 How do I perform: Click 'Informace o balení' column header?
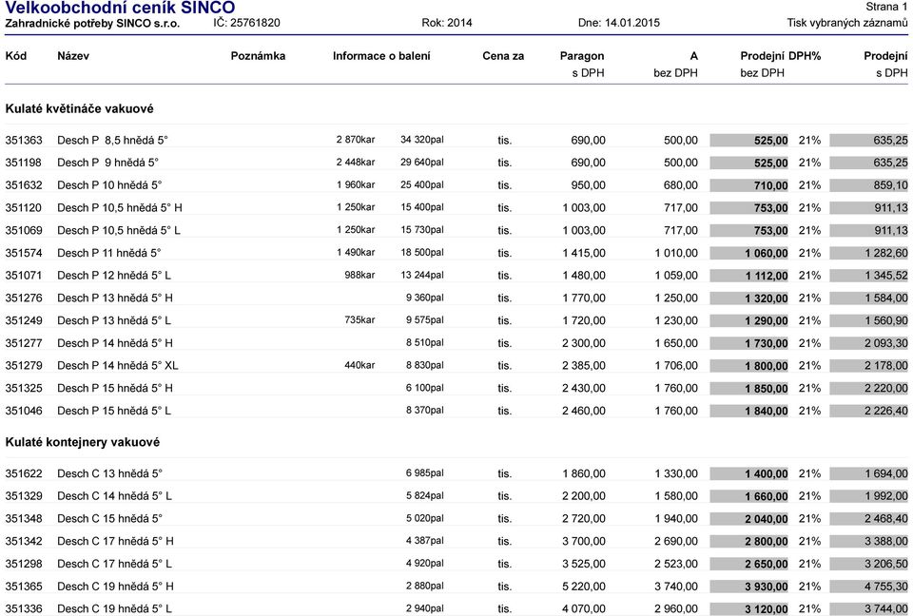click(x=381, y=56)
